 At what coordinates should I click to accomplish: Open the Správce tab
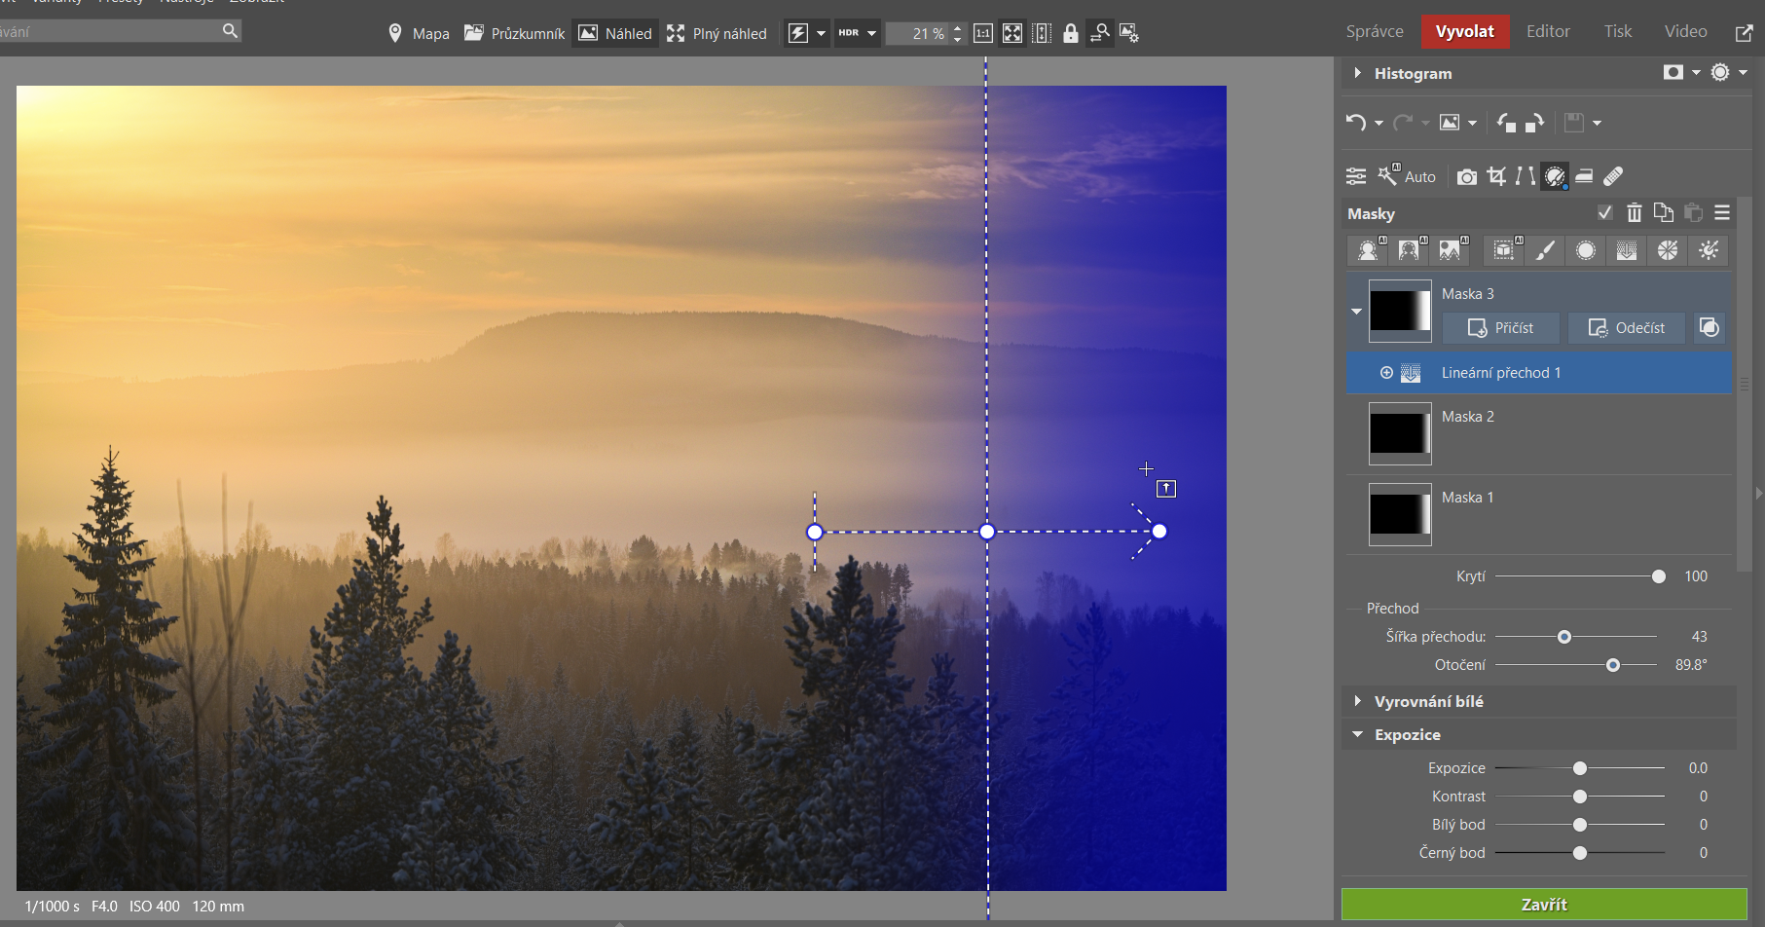tap(1375, 31)
